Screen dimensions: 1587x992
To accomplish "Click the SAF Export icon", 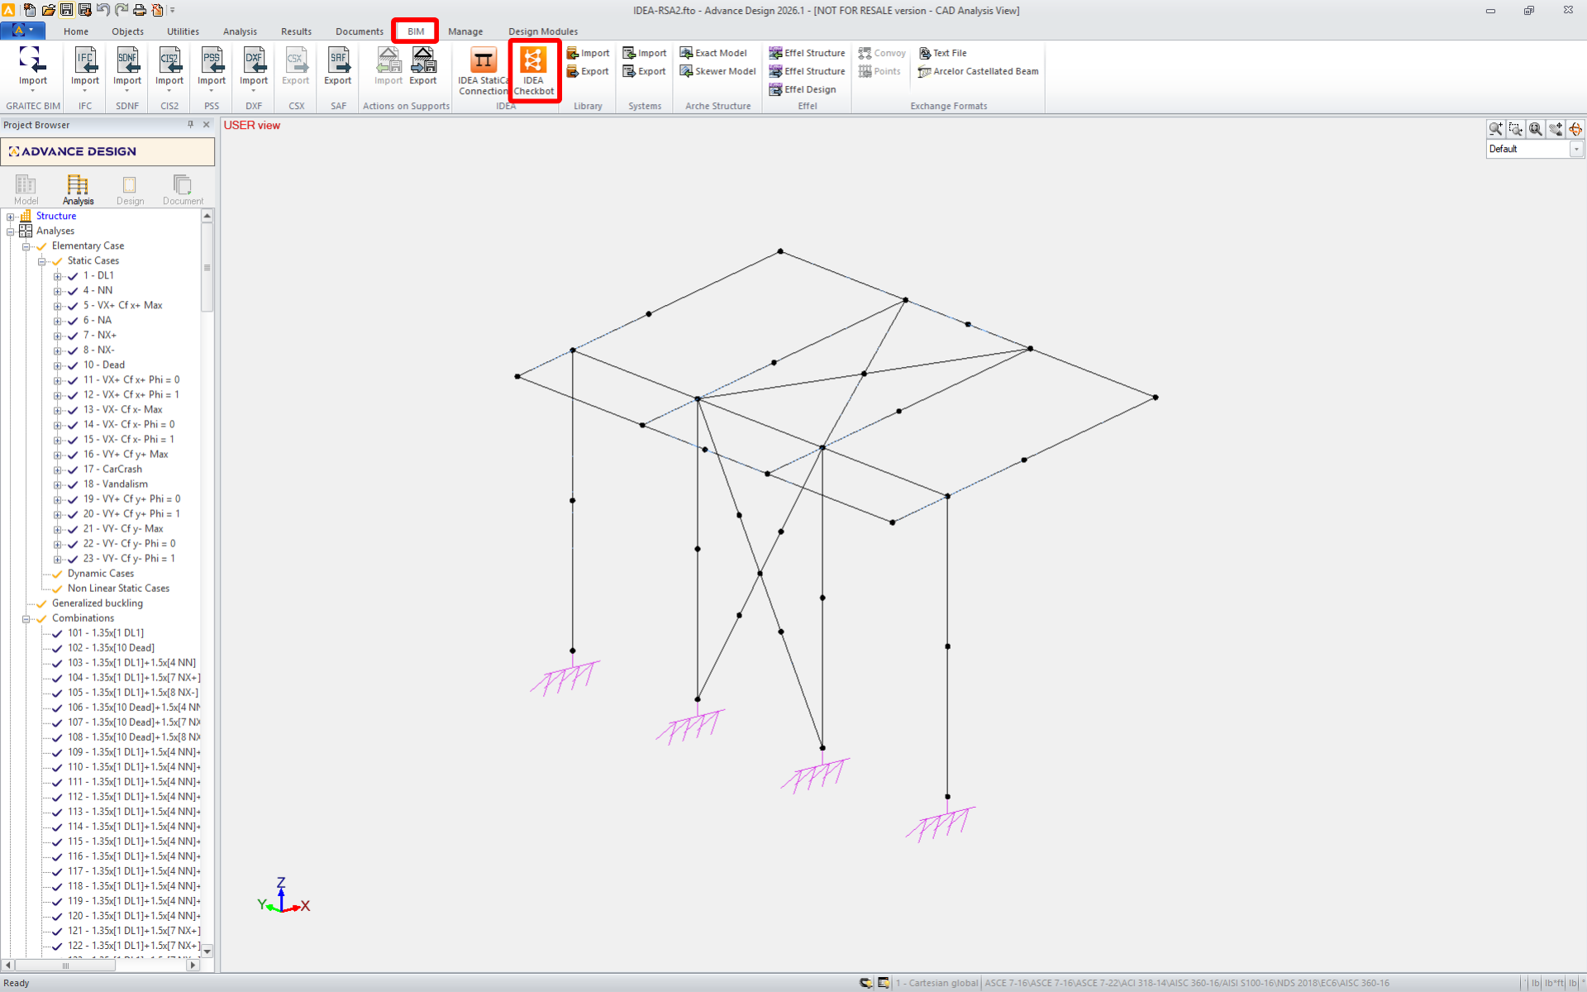I will [x=338, y=60].
